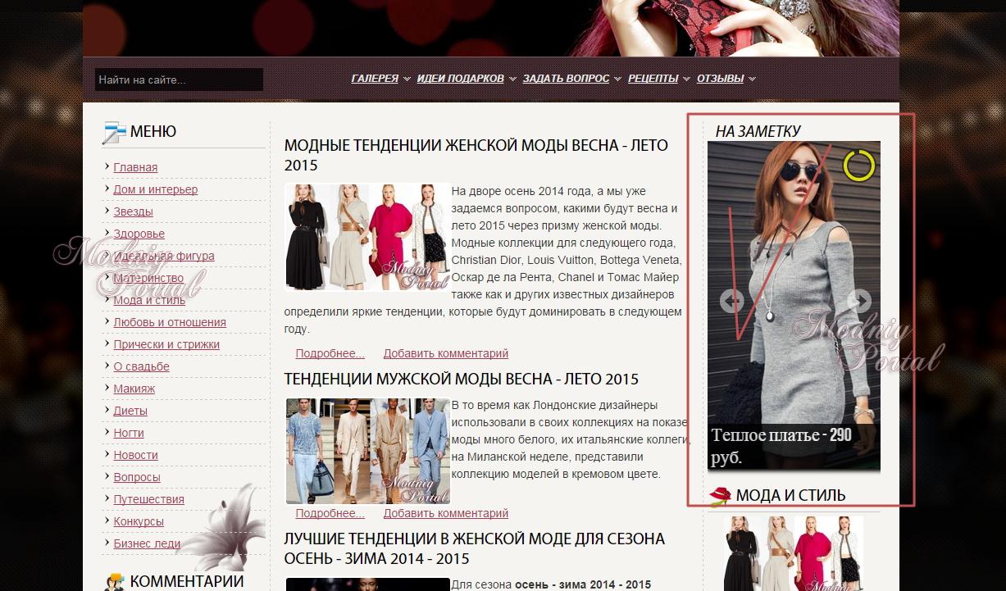Open Мода и стиль menu link
This screenshot has width=1006, height=591.
coord(149,300)
